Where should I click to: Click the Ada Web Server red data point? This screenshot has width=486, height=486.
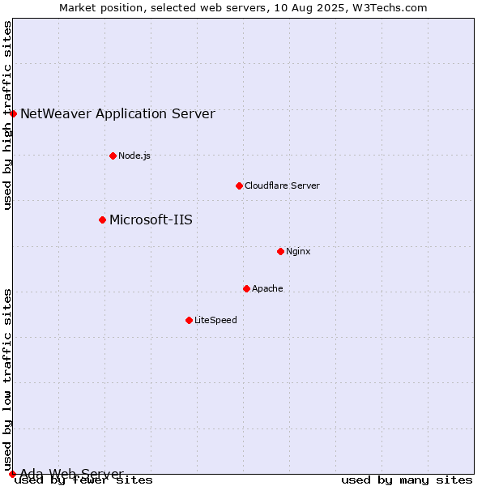[12, 474]
